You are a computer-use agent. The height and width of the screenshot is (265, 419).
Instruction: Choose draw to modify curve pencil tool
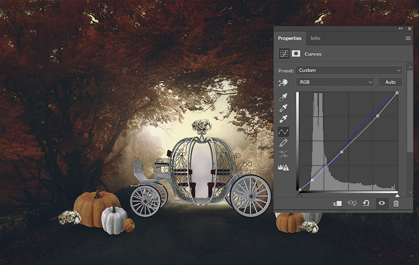point(283,143)
